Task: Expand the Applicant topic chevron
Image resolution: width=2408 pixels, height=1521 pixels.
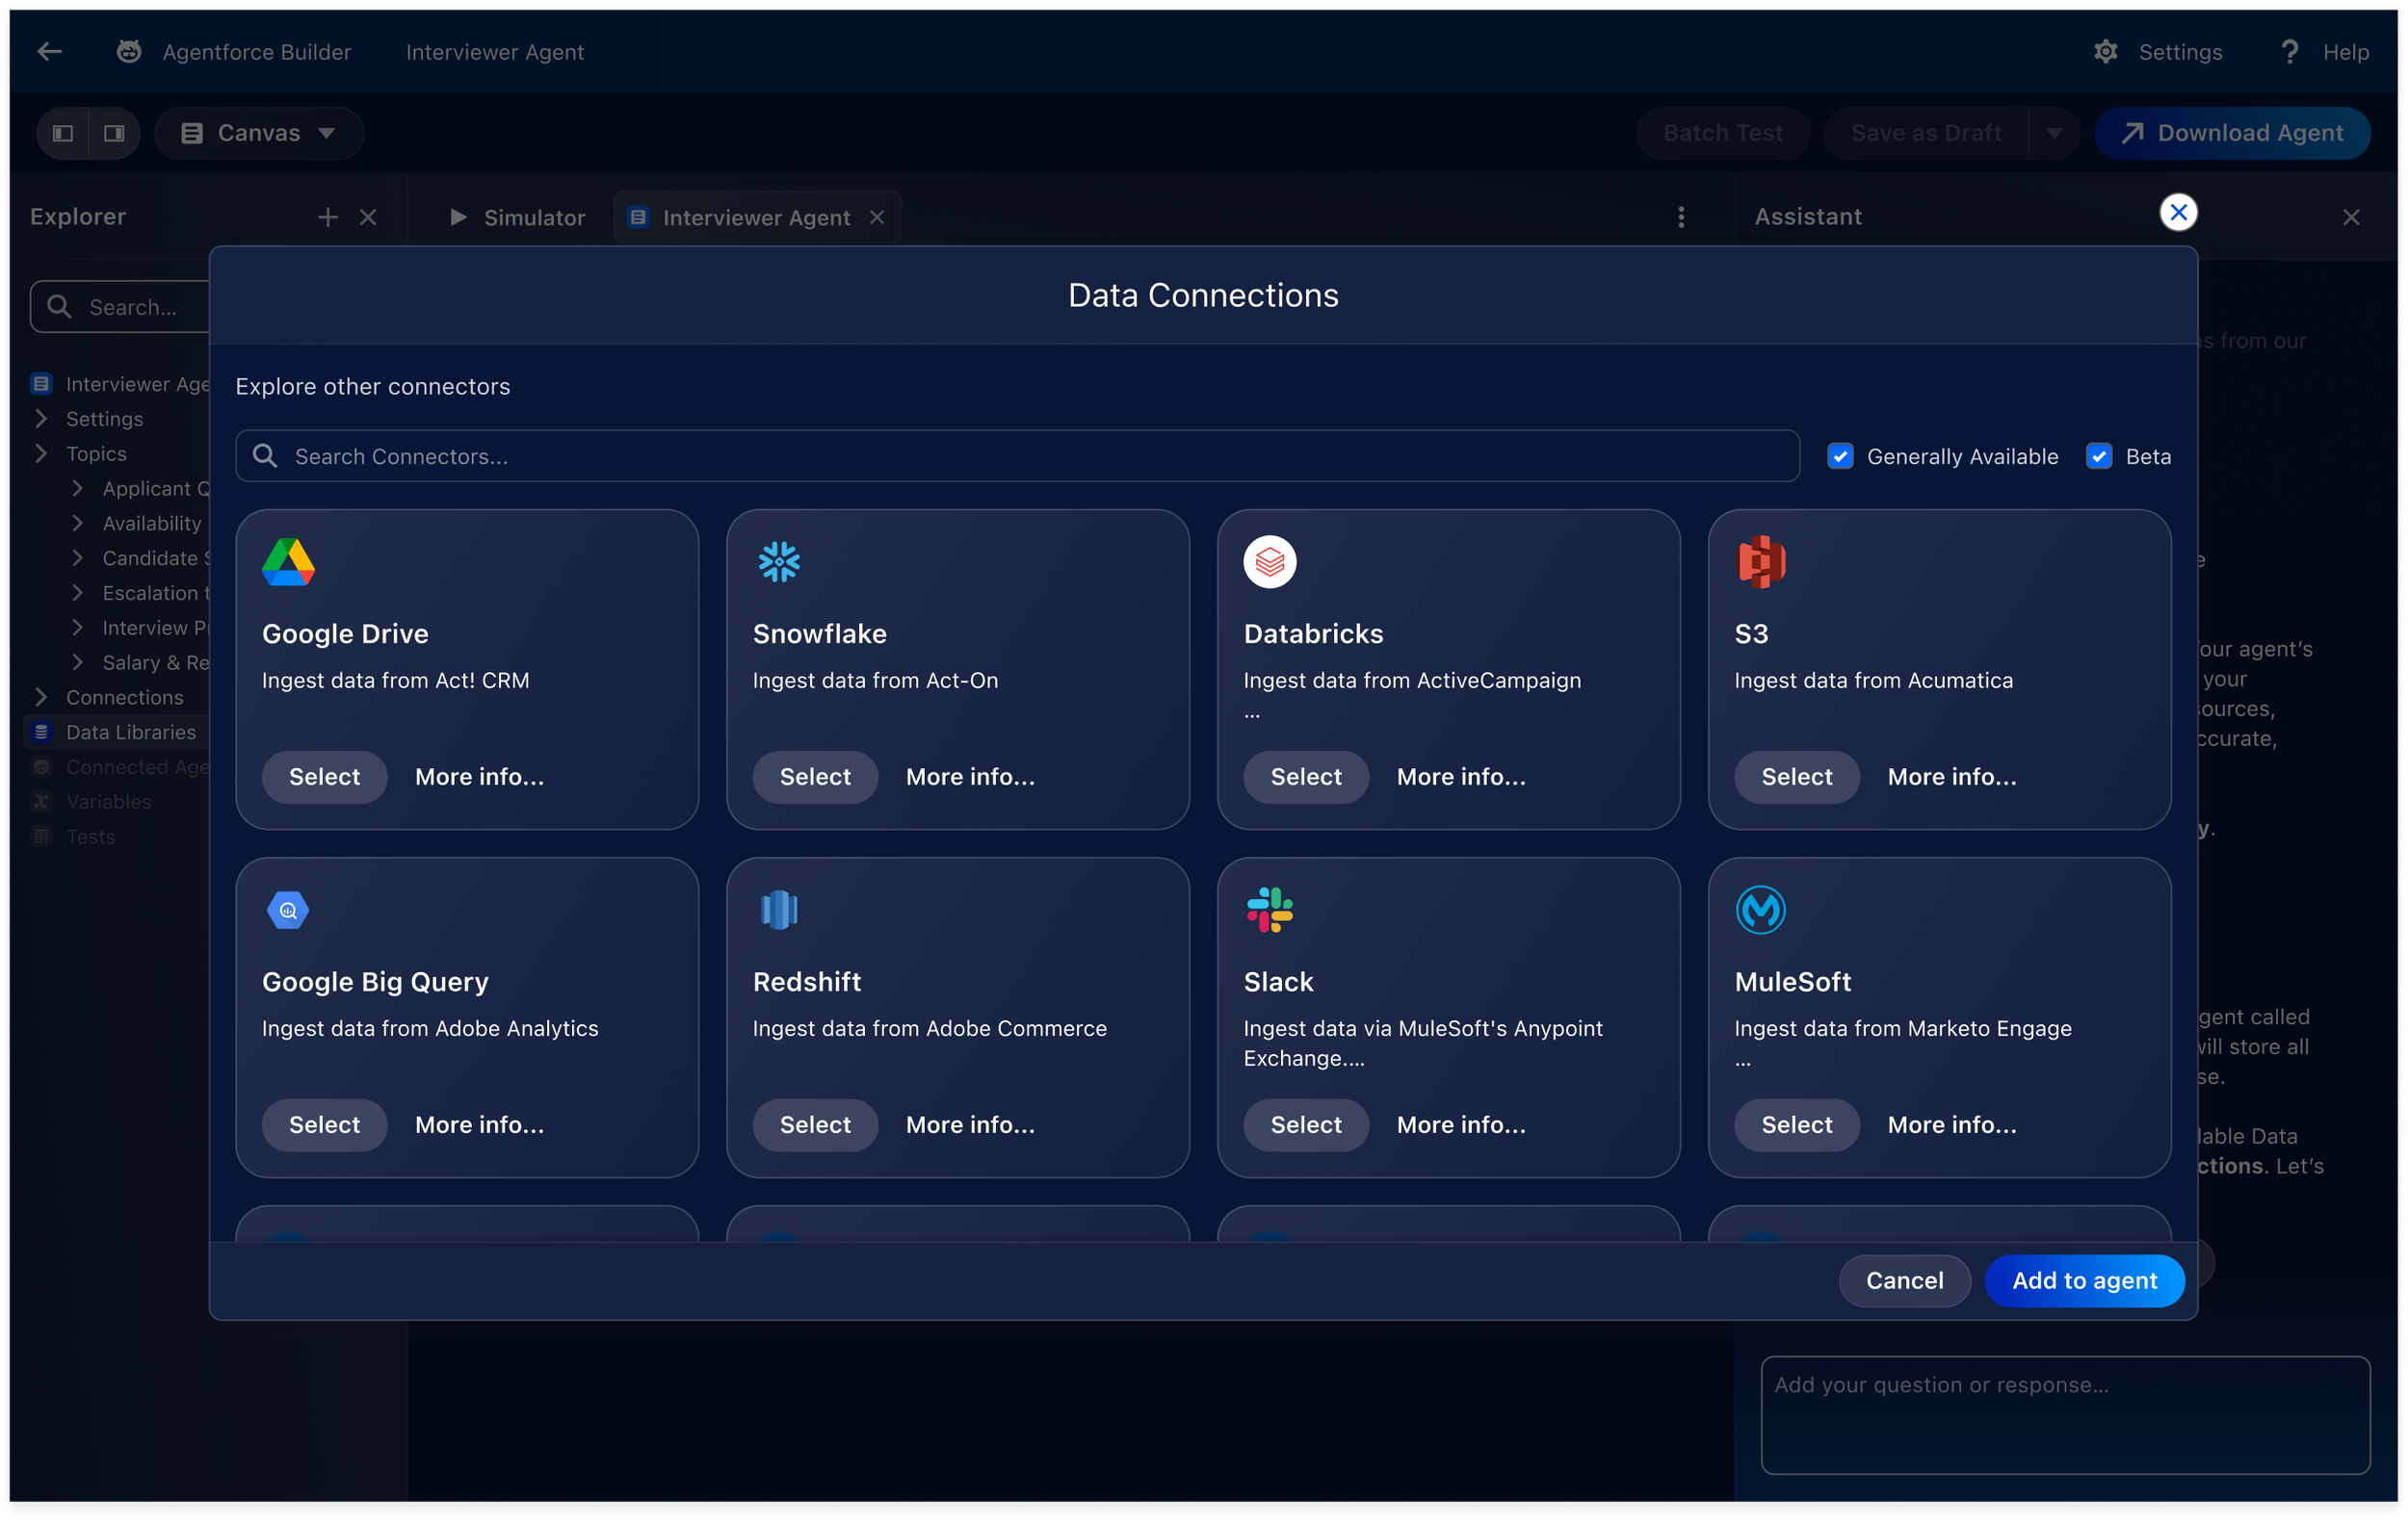Action: point(78,488)
